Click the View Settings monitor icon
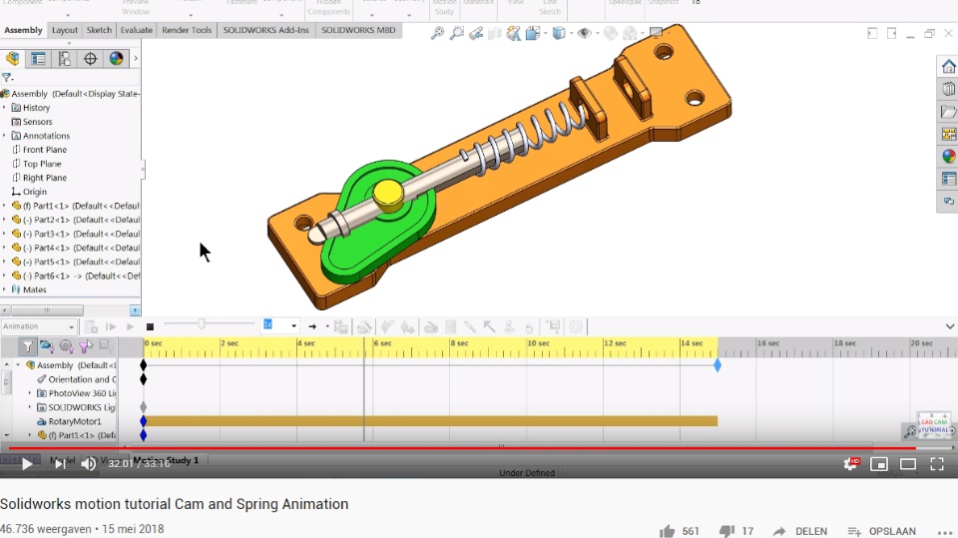 click(x=657, y=32)
